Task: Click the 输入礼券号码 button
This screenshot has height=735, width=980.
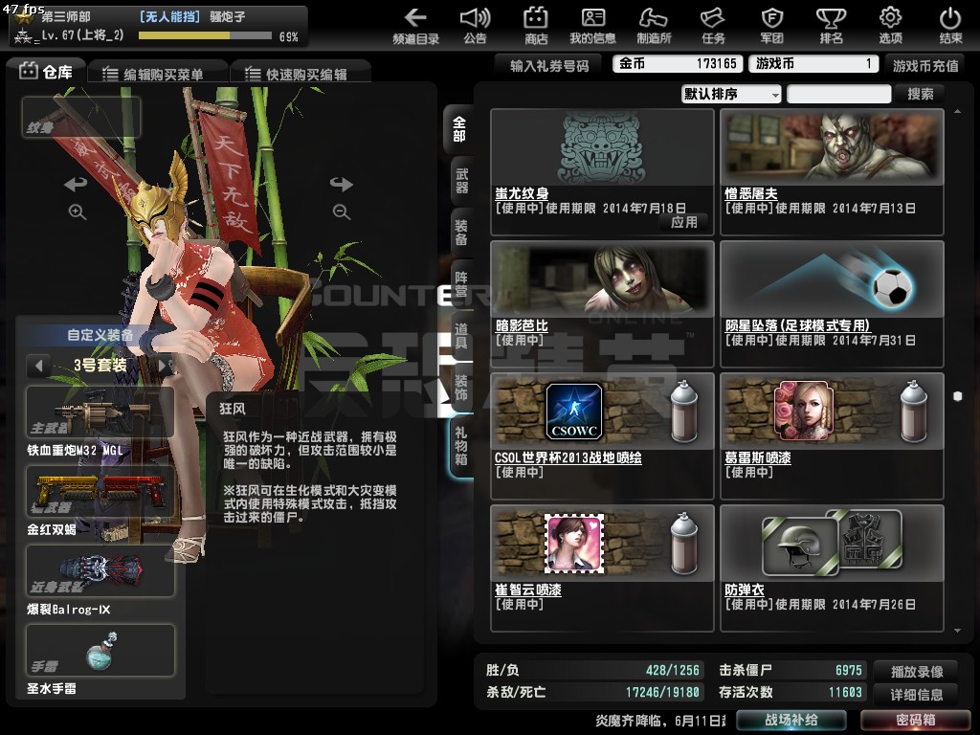Action: [x=548, y=66]
